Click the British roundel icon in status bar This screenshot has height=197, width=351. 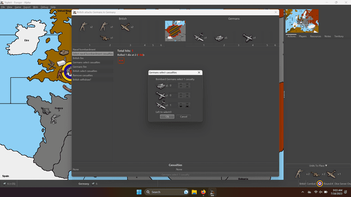click(x=320, y=184)
